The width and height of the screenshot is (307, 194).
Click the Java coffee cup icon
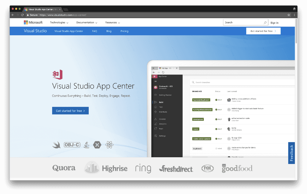87,145
